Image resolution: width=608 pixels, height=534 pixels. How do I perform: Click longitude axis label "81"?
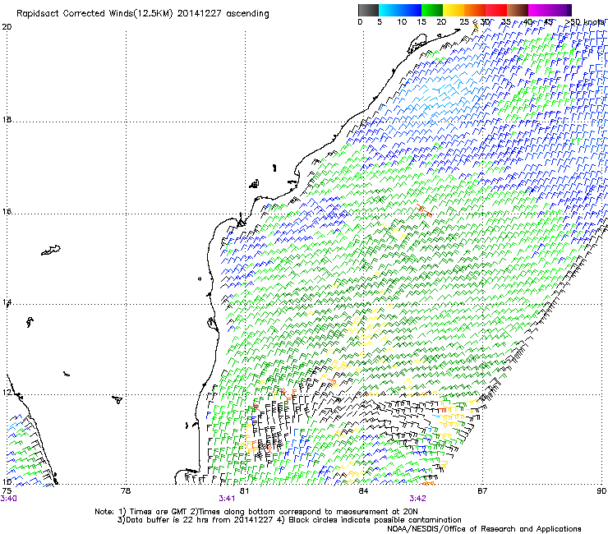pyautogui.click(x=244, y=490)
